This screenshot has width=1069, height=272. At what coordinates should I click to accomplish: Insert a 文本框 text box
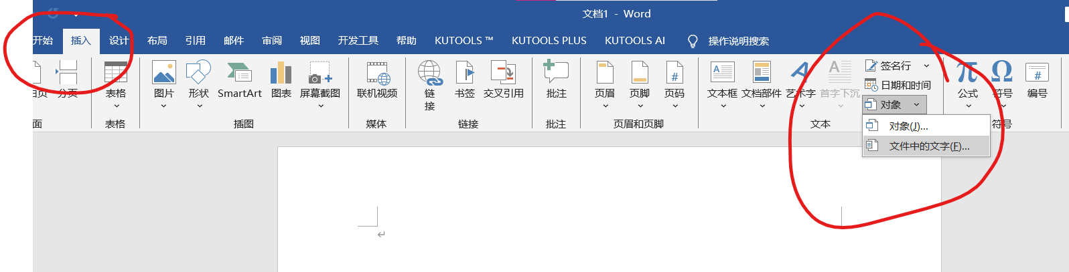click(x=722, y=72)
